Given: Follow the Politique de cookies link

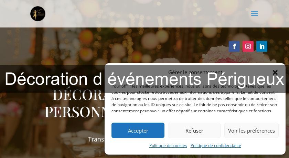Looking at the screenshot, I should [168, 146].
